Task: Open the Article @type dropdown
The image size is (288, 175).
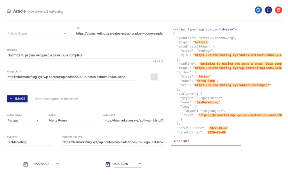Action: [37, 33]
